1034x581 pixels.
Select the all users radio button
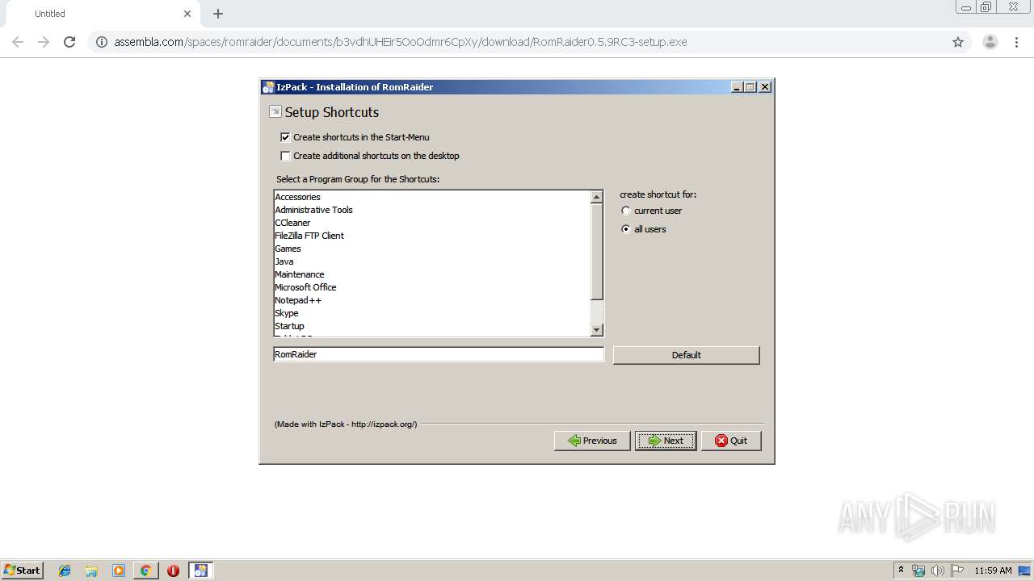pos(625,229)
